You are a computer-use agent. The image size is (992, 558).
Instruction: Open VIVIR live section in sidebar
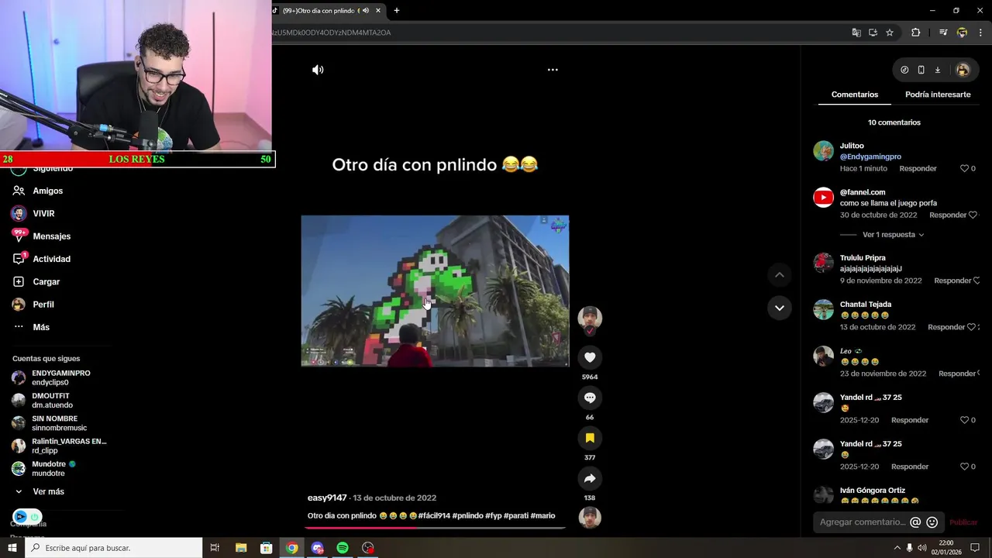(43, 213)
